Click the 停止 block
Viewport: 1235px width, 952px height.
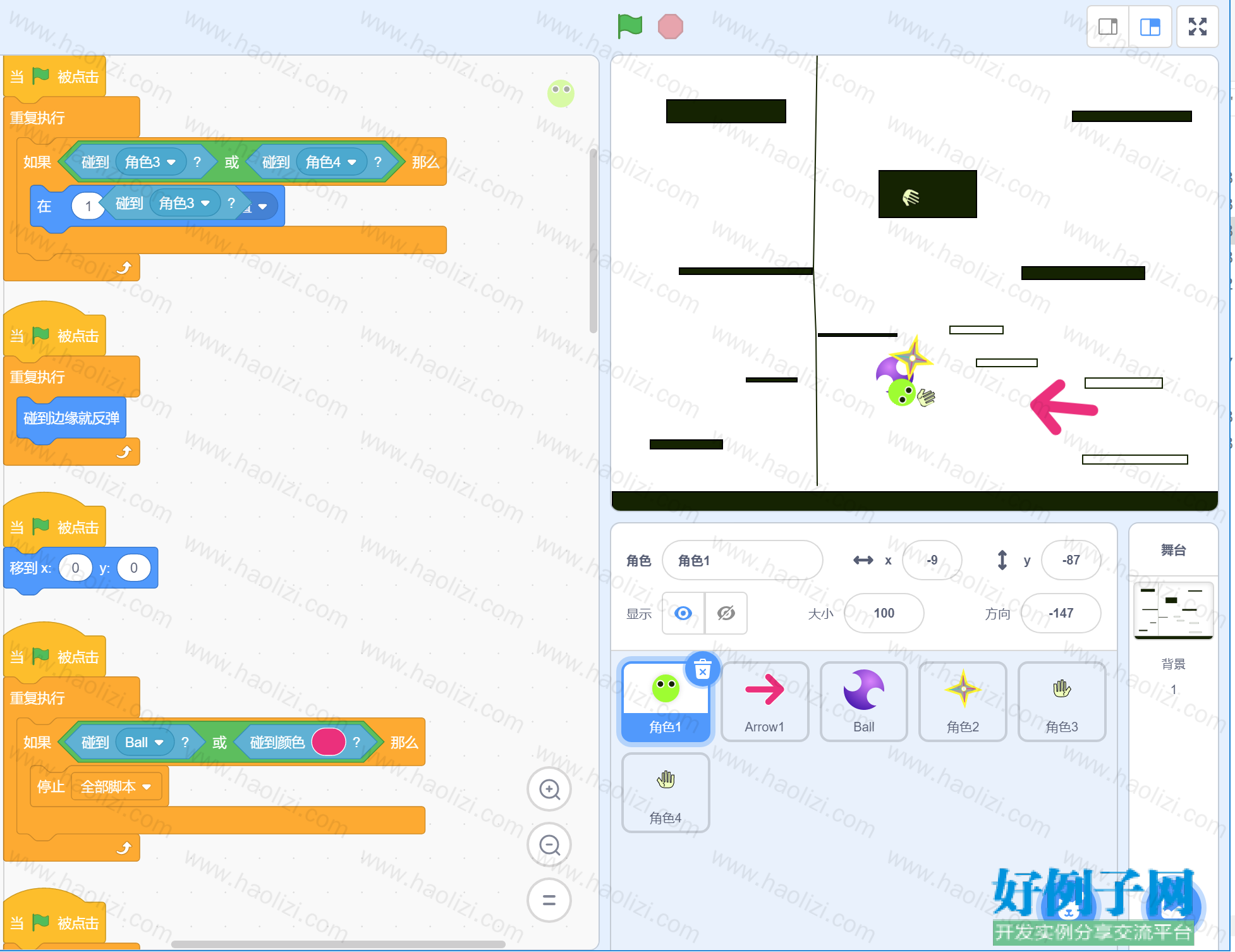[51, 786]
